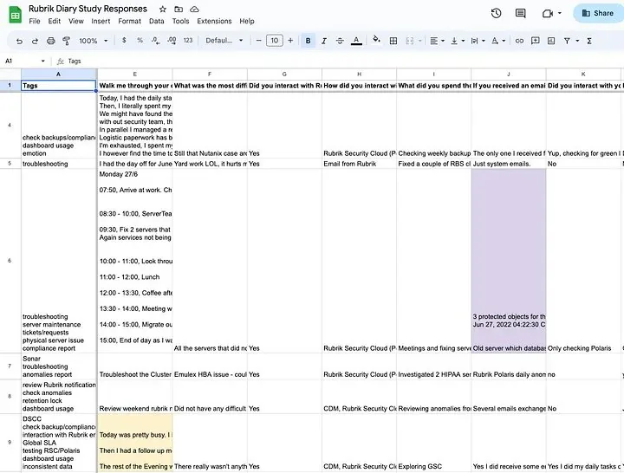Image resolution: width=624 pixels, height=473 pixels.
Task: Click the font size field showing 10
Action: click(275, 40)
